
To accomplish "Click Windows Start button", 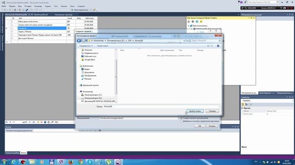I will [4, 162].
